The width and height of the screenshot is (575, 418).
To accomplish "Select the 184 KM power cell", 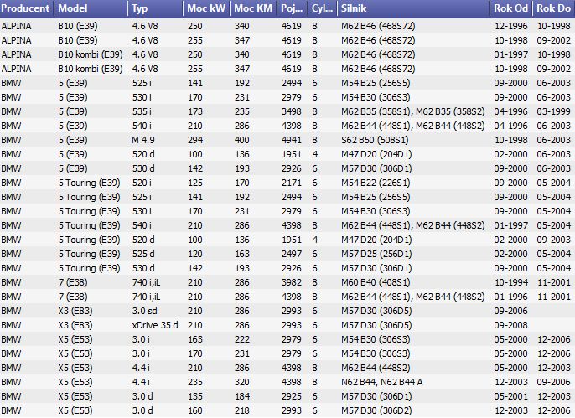I will (242, 396).
